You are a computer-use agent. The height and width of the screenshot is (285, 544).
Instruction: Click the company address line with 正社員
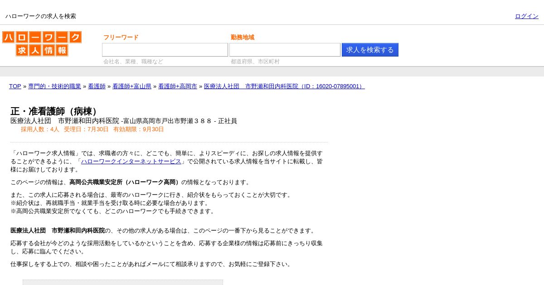pos(124,121)
